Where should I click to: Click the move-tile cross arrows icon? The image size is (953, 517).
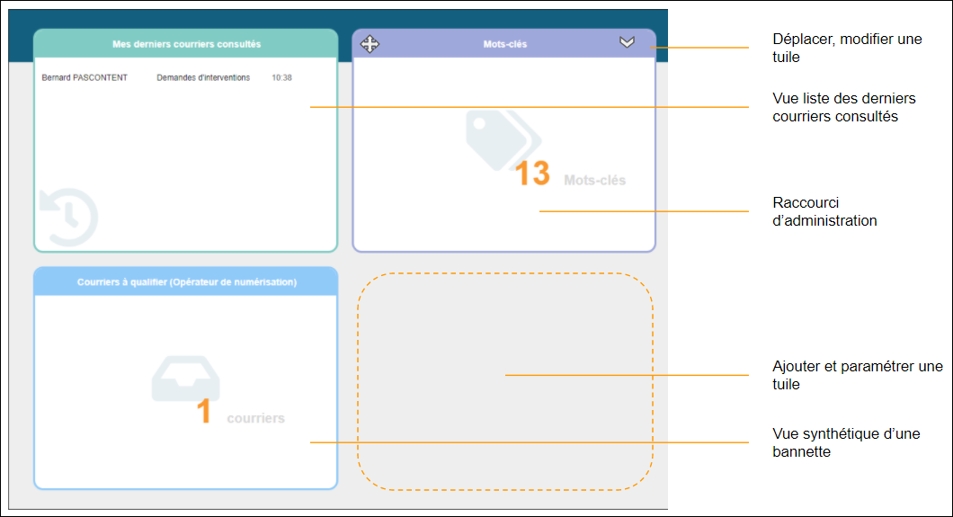tap(370, 43)
